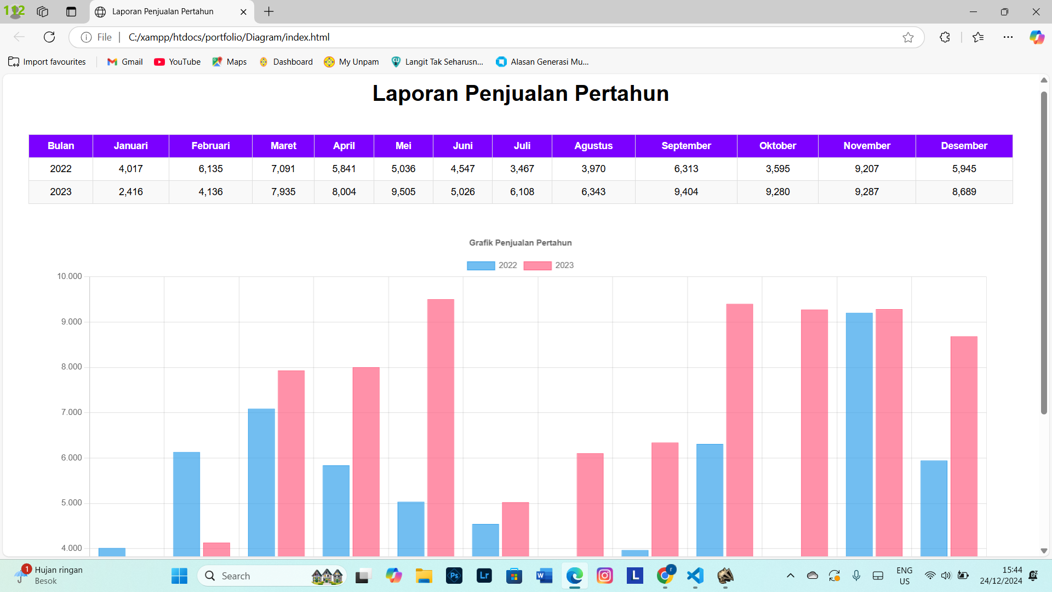Open Visual Studio Code from taskbar

pyautogui.click(x=695, y=576)
